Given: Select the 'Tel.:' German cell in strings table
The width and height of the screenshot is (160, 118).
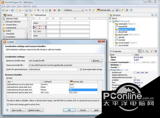Looking at the screenshot, I should 83,90.
